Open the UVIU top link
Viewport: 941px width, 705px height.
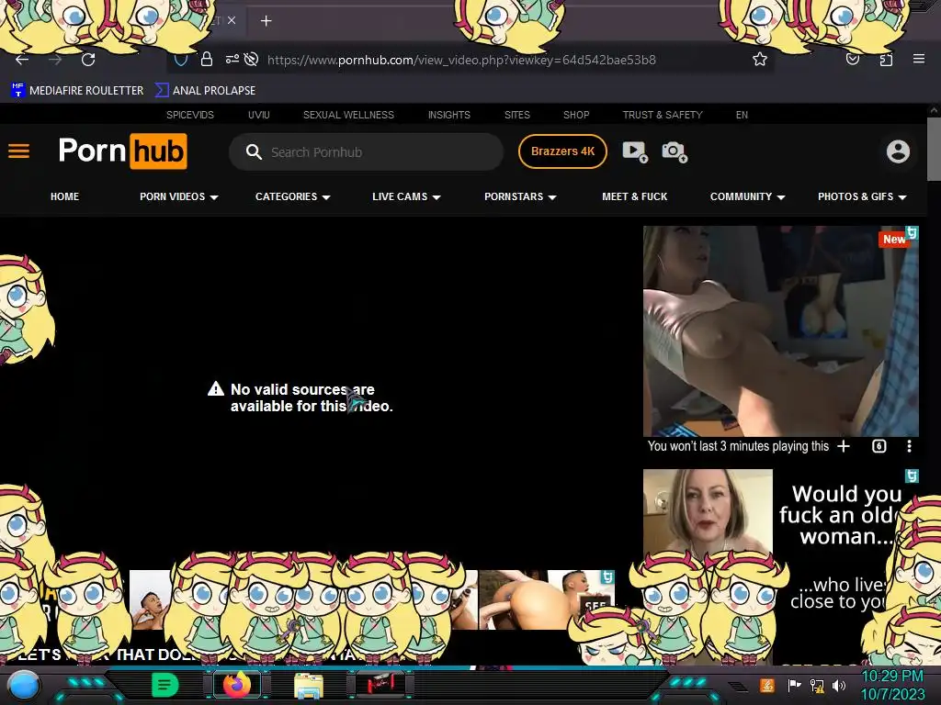[258, 115]
